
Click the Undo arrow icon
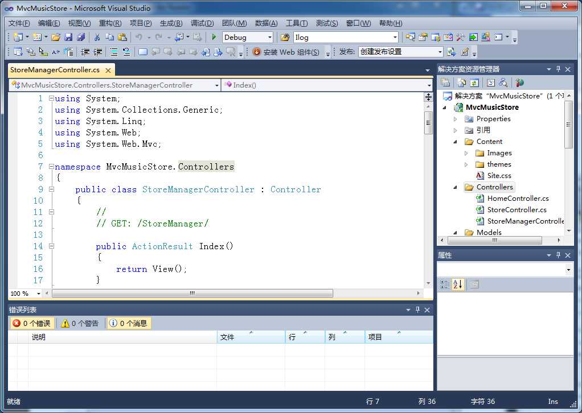click(139, 37)
